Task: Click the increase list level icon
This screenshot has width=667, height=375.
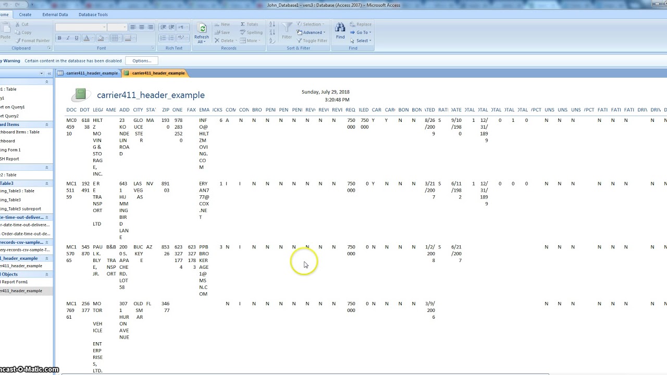Action: [171, 27]
